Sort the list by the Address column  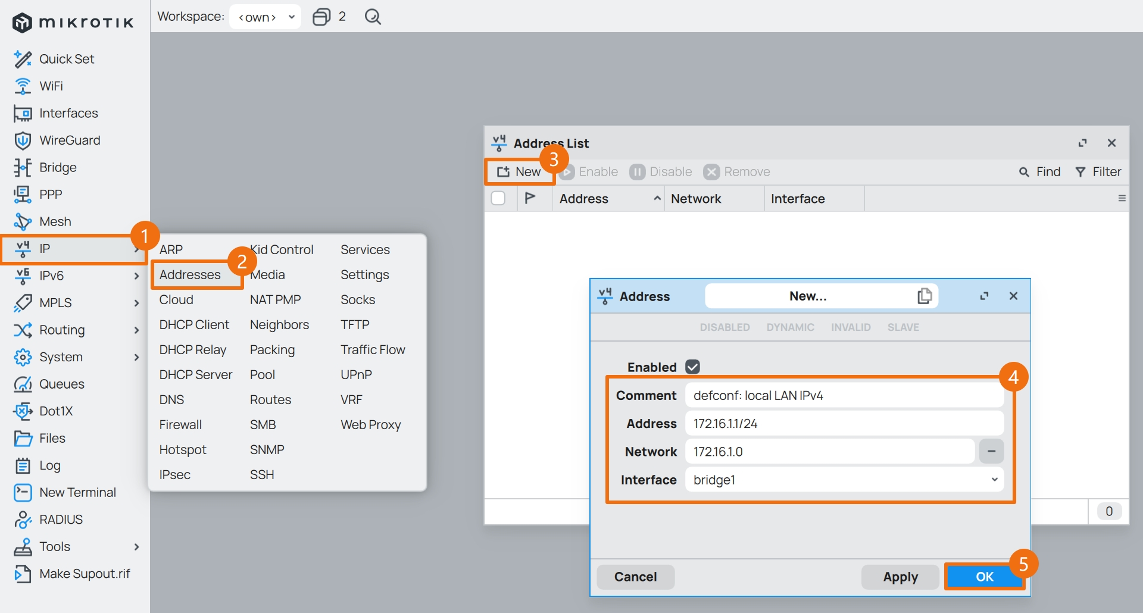(609, 198)
